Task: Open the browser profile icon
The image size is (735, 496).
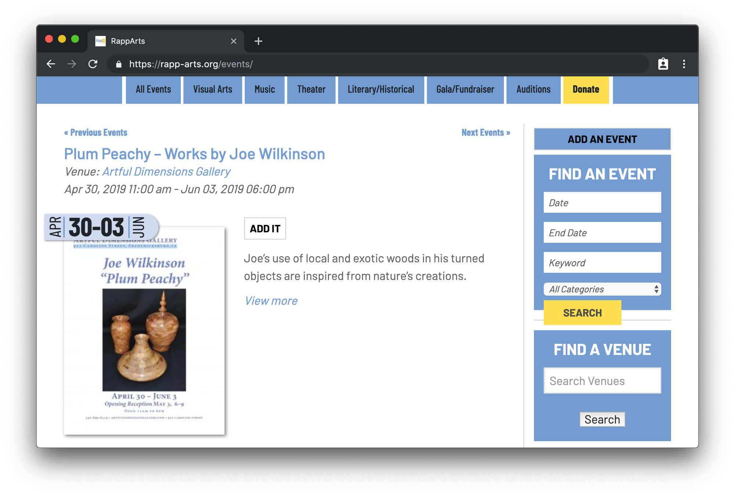Action: tap(663, 64)
